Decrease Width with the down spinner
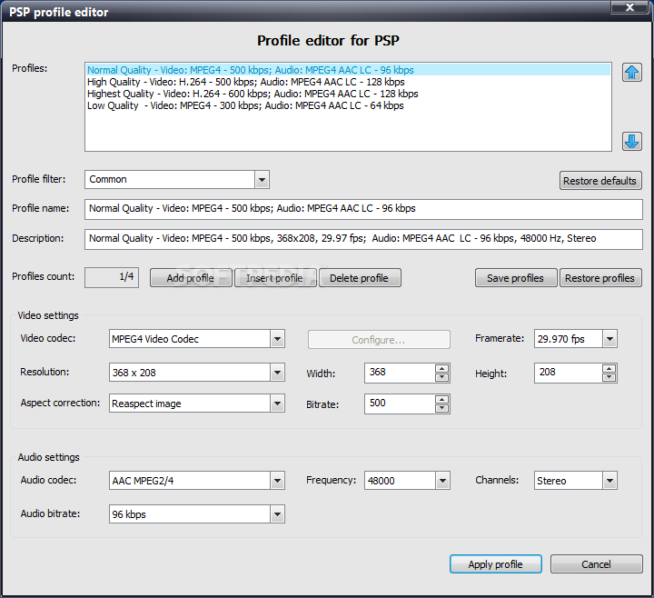This screenshot has width=654, height=598. pos(441,377)
